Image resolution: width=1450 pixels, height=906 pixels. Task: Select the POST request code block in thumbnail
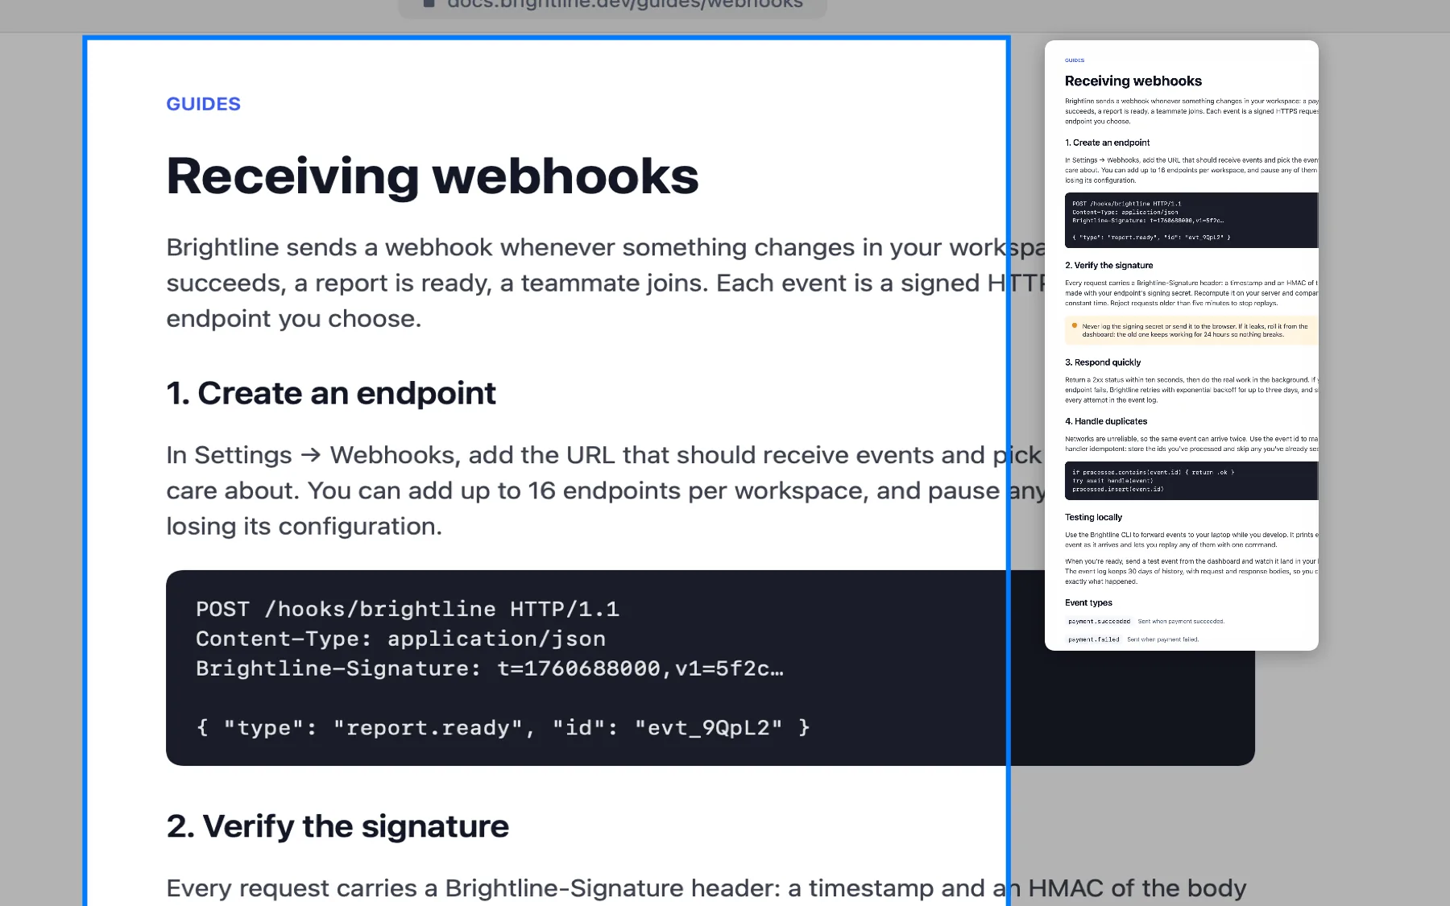[1191, 221]
